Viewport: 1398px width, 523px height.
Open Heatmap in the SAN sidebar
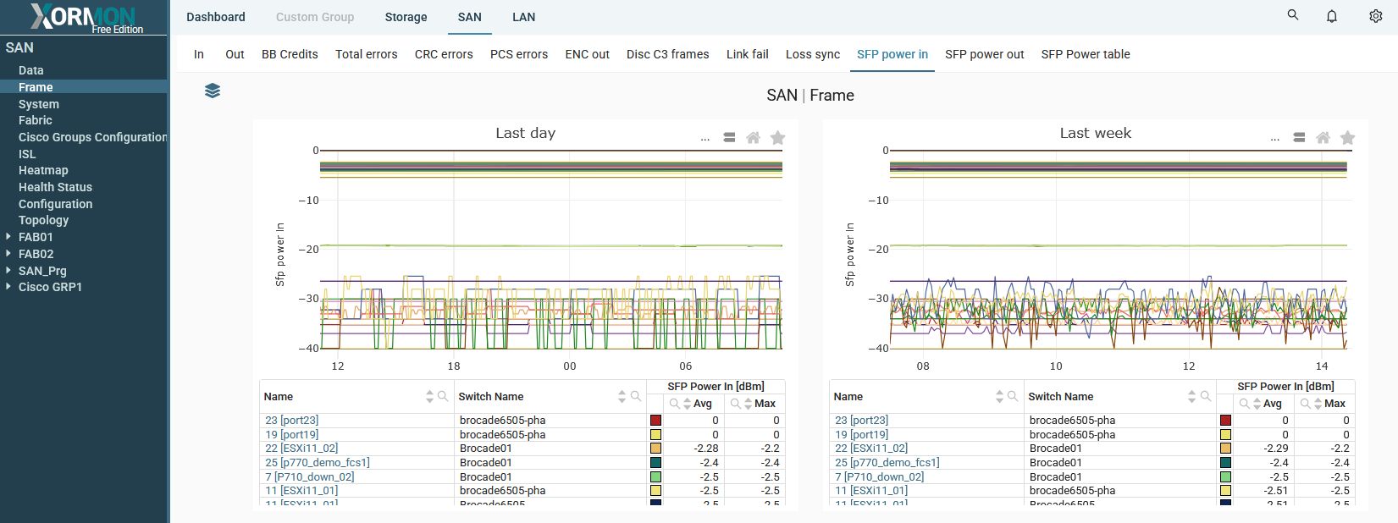(x=43, y=170)
